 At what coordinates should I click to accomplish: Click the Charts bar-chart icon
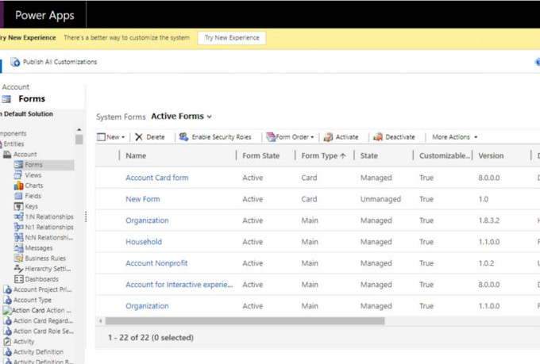tap(18, 186)
